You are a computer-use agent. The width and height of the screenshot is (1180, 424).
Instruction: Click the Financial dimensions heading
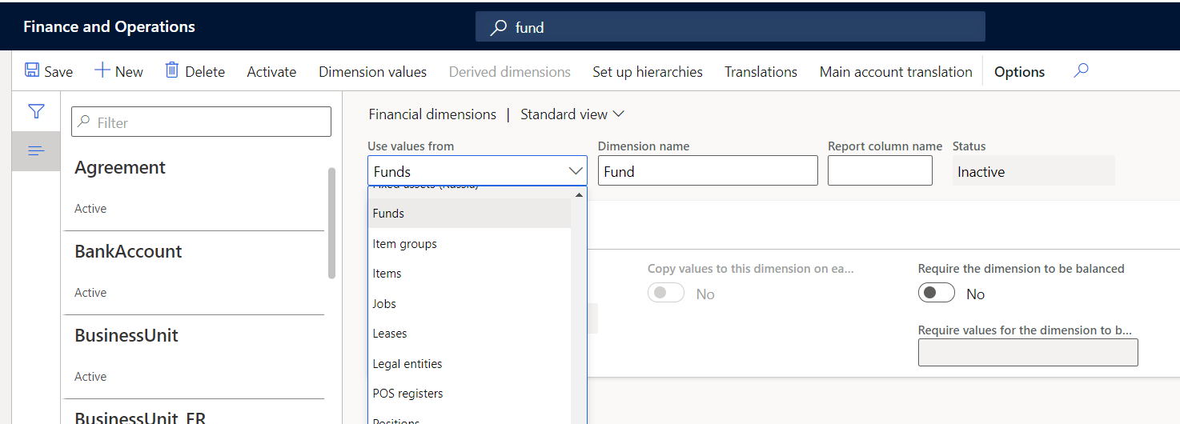click(432, 114)
